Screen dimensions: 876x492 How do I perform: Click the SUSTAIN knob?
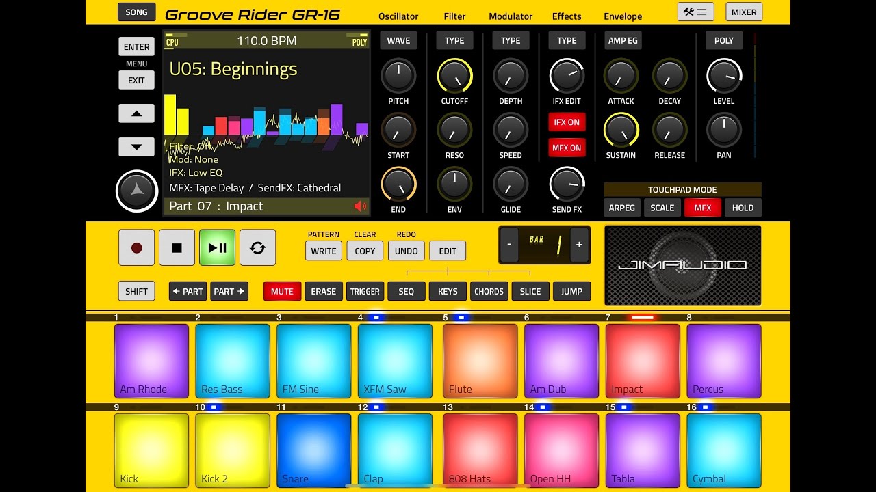621,130
